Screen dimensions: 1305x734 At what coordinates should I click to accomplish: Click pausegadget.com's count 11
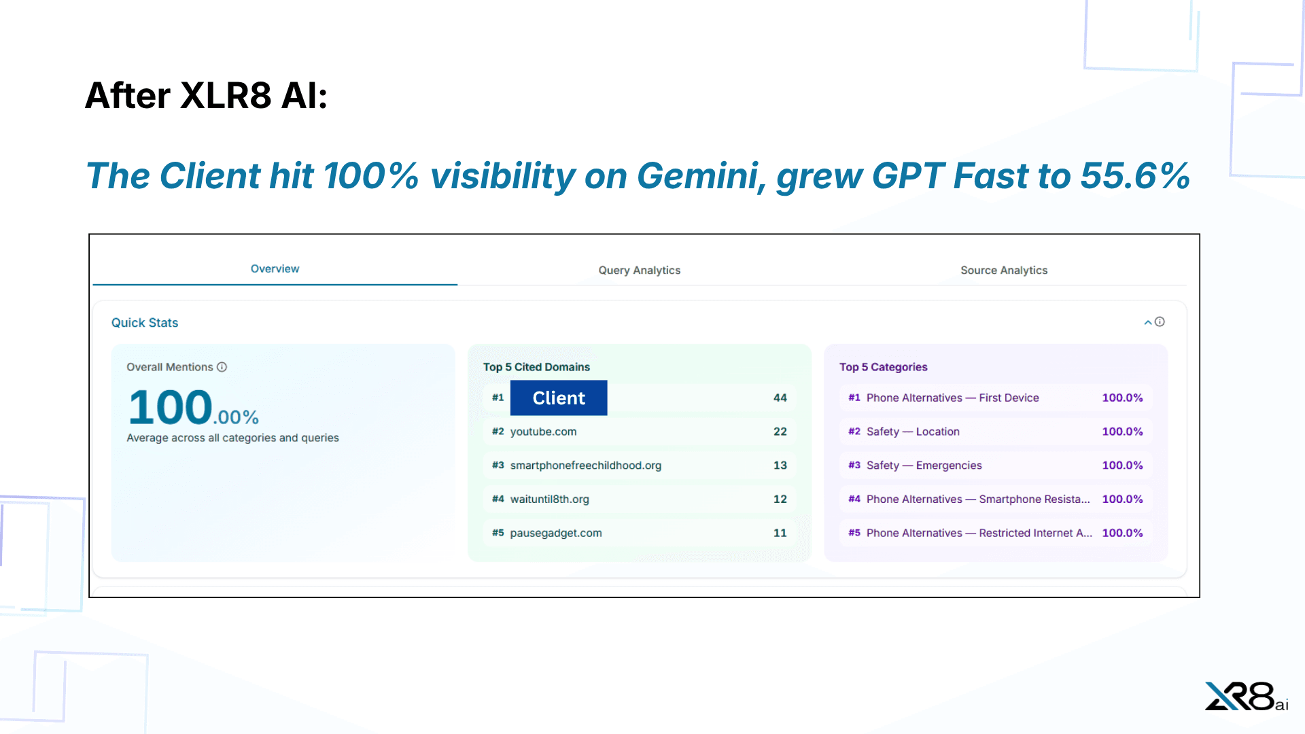(x=780, y=533)
